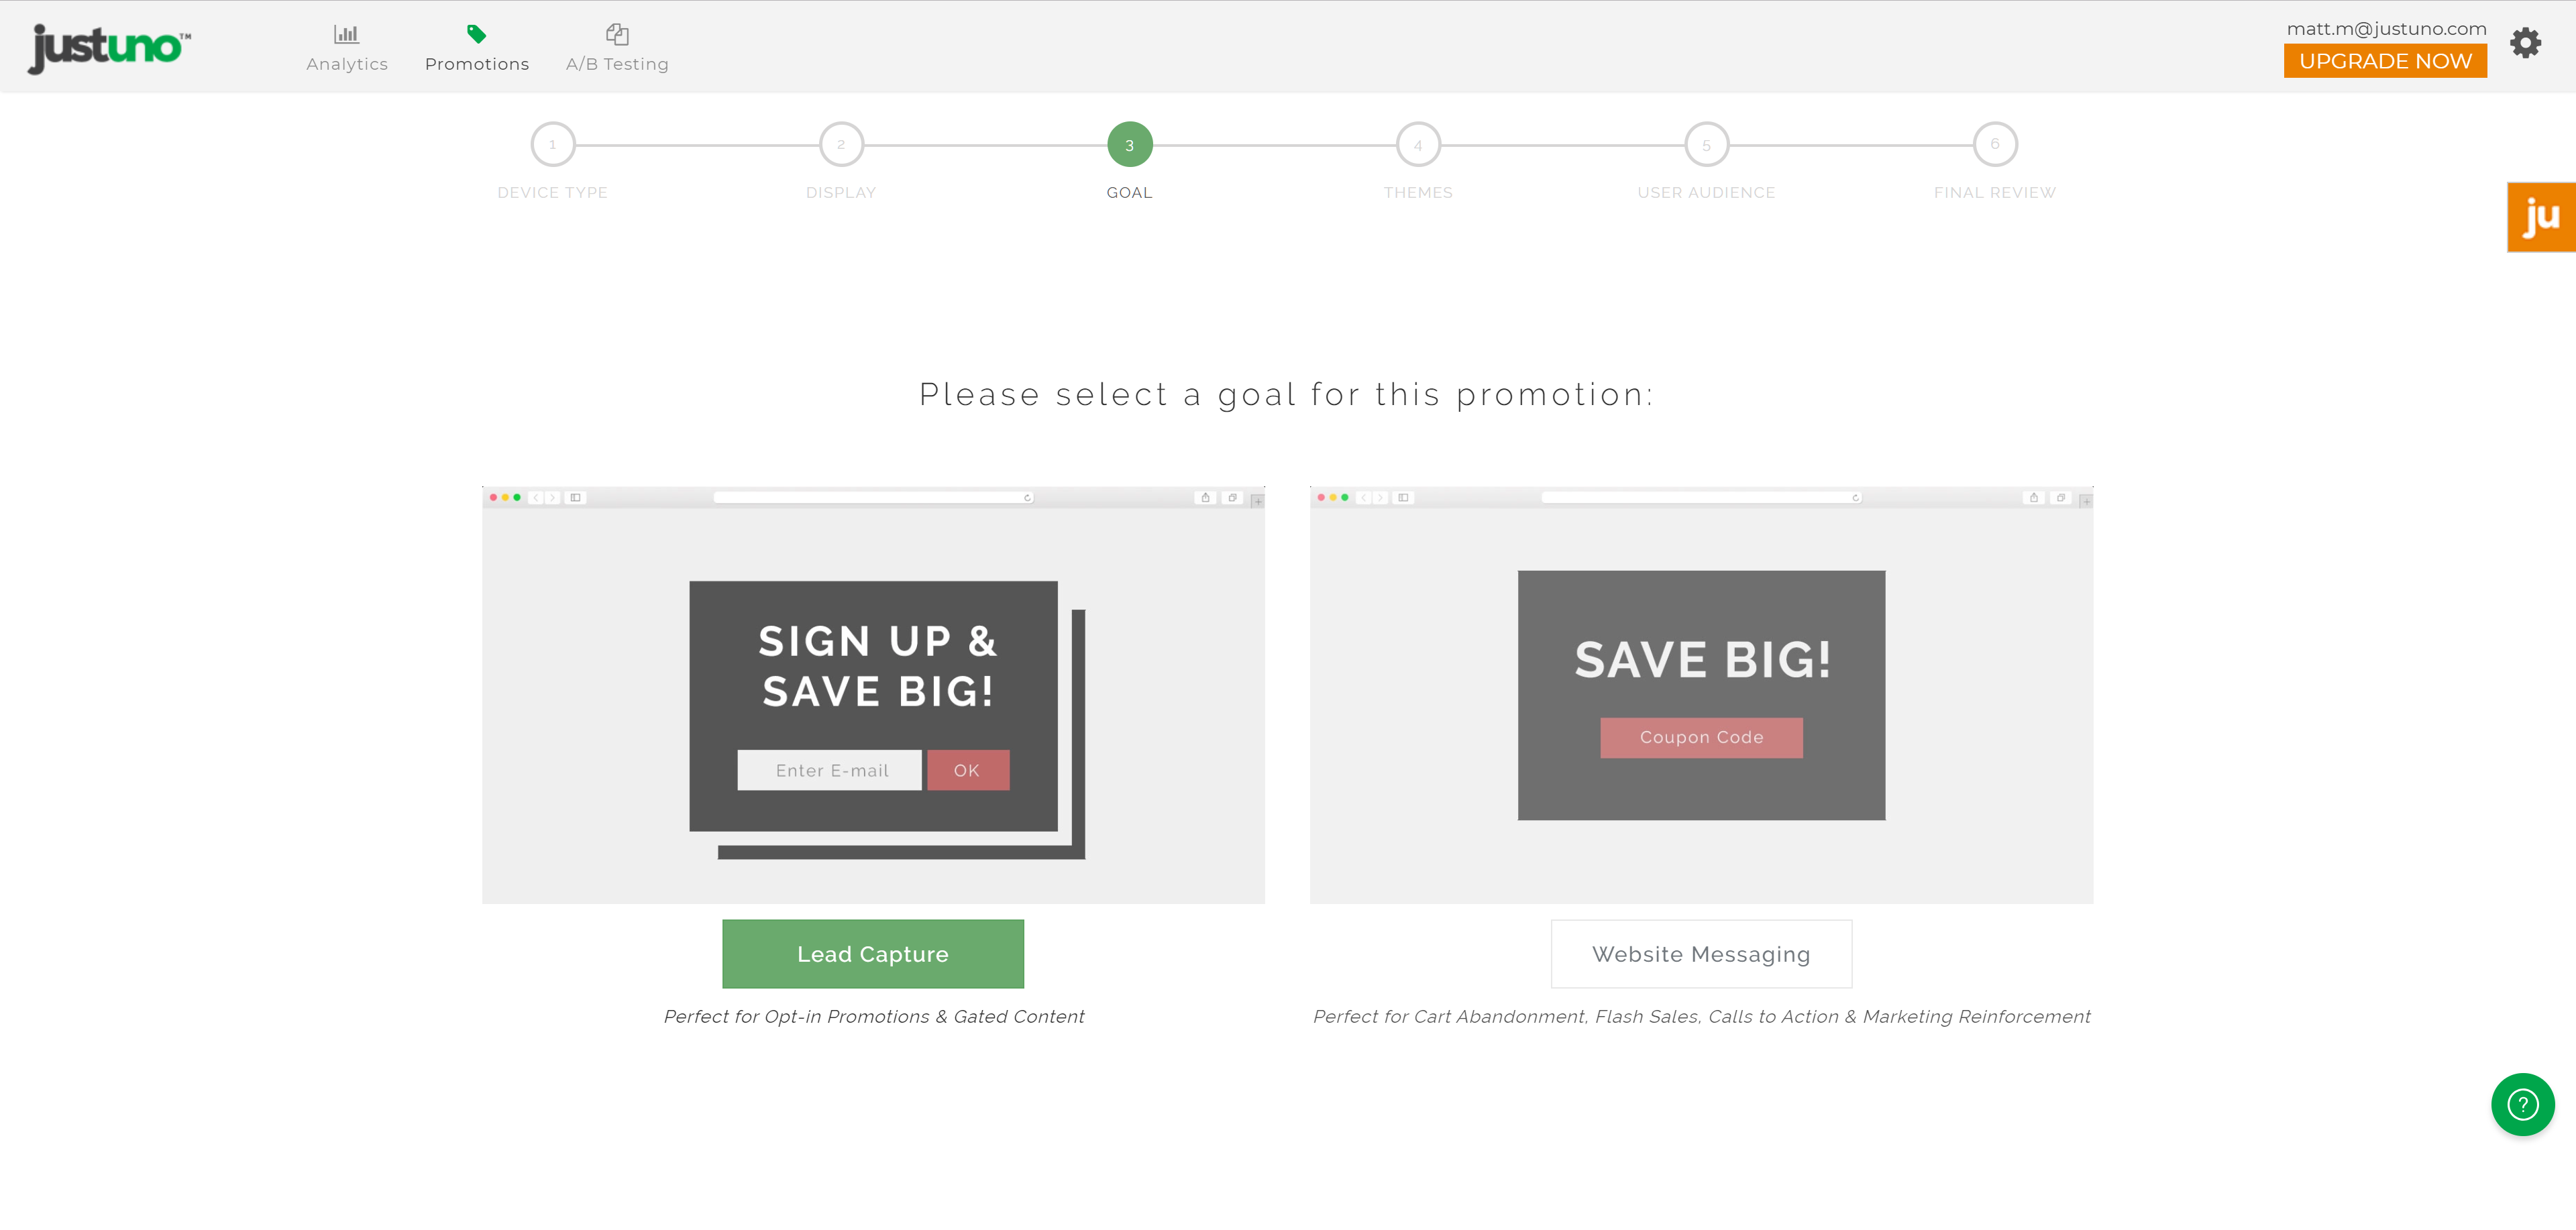Image resolution: width=2576 pixels, height=1230 pixels.
Task: Open the green help question mark
Action: point(2522,1105)
